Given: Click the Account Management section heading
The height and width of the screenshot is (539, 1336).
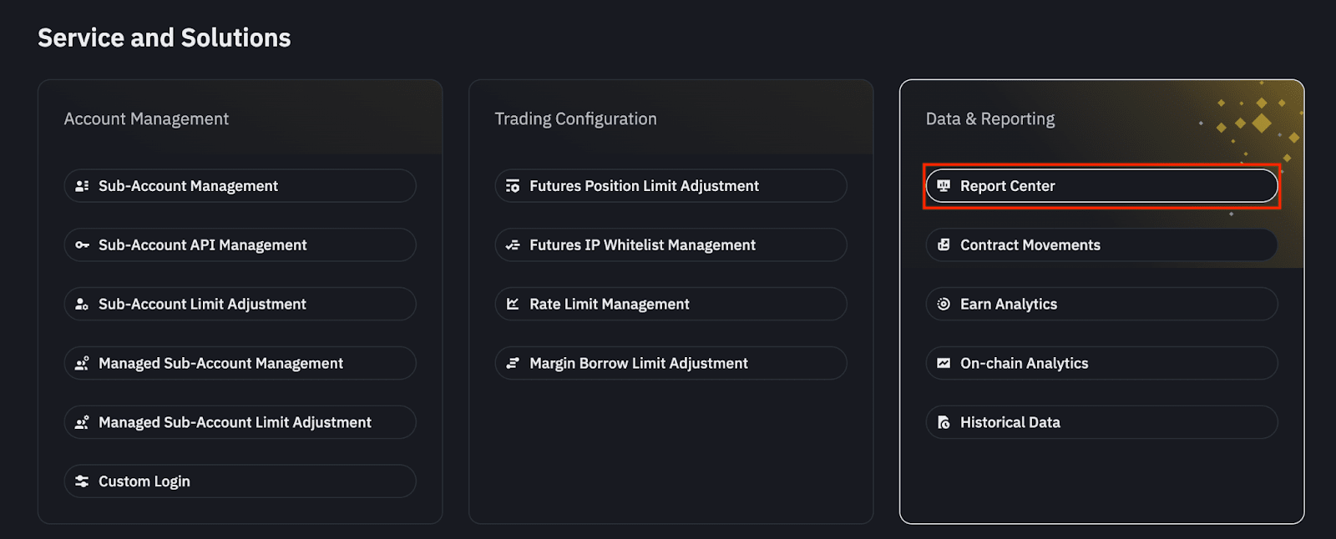Looking at the screenshot, I should click(146, 119).
